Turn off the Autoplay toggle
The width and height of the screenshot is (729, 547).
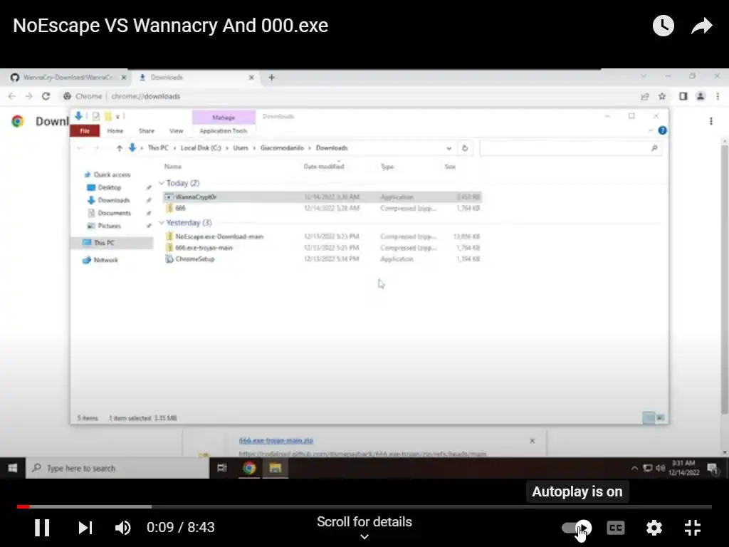point(577,528)
